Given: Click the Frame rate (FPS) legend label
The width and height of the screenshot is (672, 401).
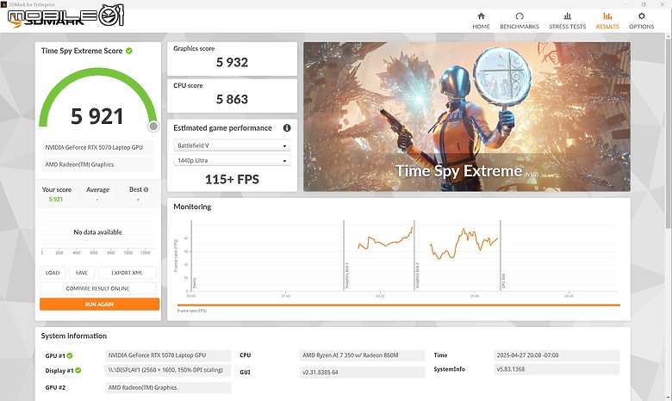Looking at the screenshot, I should point(191,311).
